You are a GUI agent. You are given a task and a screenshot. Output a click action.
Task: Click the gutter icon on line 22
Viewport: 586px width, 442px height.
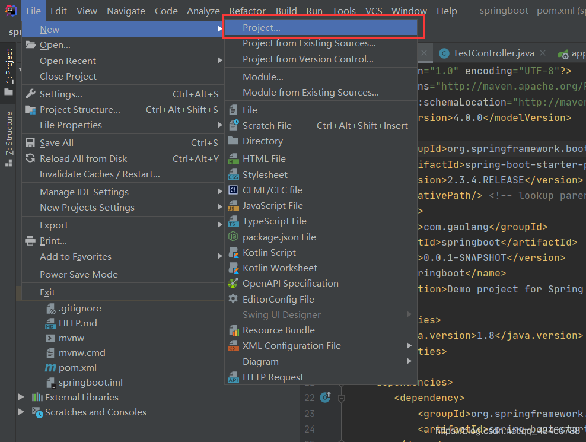click(x=325, y=397)
